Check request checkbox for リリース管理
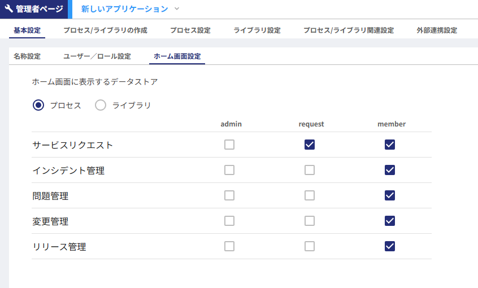Image resolution: width=478 pixels, height=288 pixels. (x=310, y=246)
